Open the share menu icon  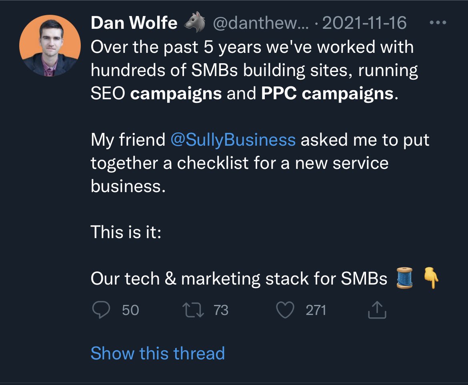click(377, 310)
